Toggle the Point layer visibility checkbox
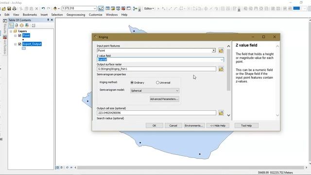Screen dimensions: 311x175 point(19,35)
